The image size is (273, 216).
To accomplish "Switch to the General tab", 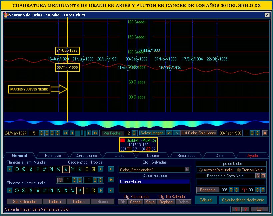I will [x=19, y=156].
